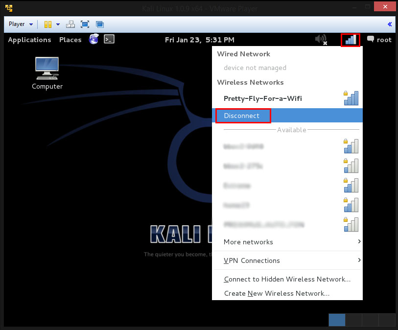Expand the More networks submenu
398x330 pixels.
point(287,242)
